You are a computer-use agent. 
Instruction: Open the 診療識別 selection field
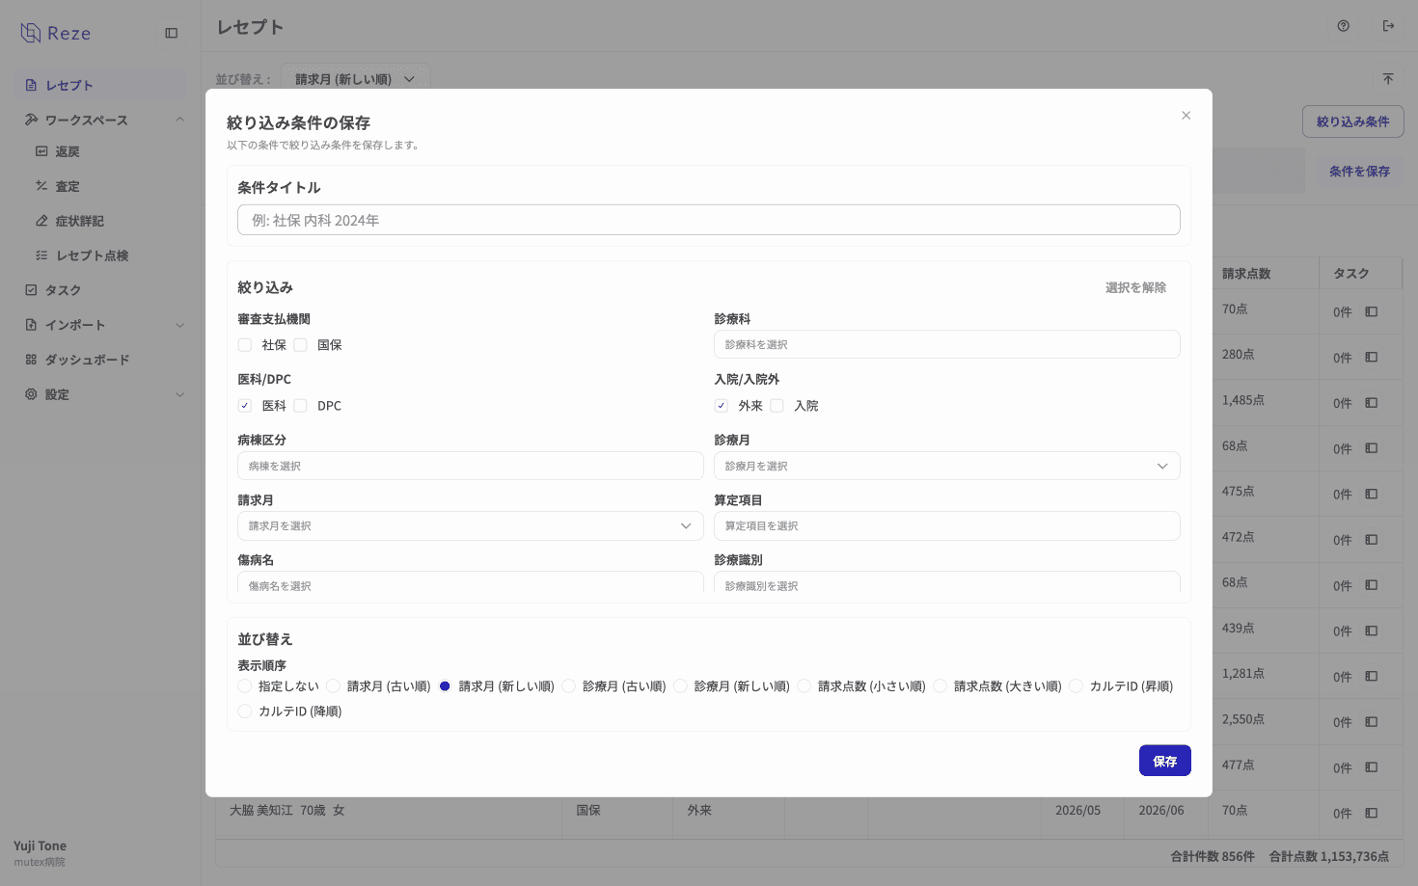pos(946,583)
